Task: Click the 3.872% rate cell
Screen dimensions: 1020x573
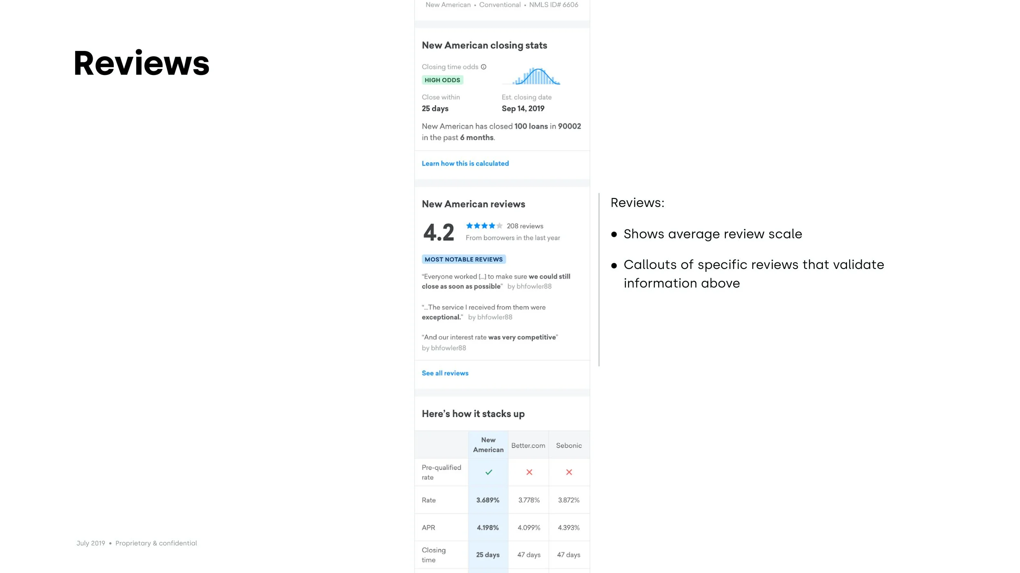Action: (569, 500)
